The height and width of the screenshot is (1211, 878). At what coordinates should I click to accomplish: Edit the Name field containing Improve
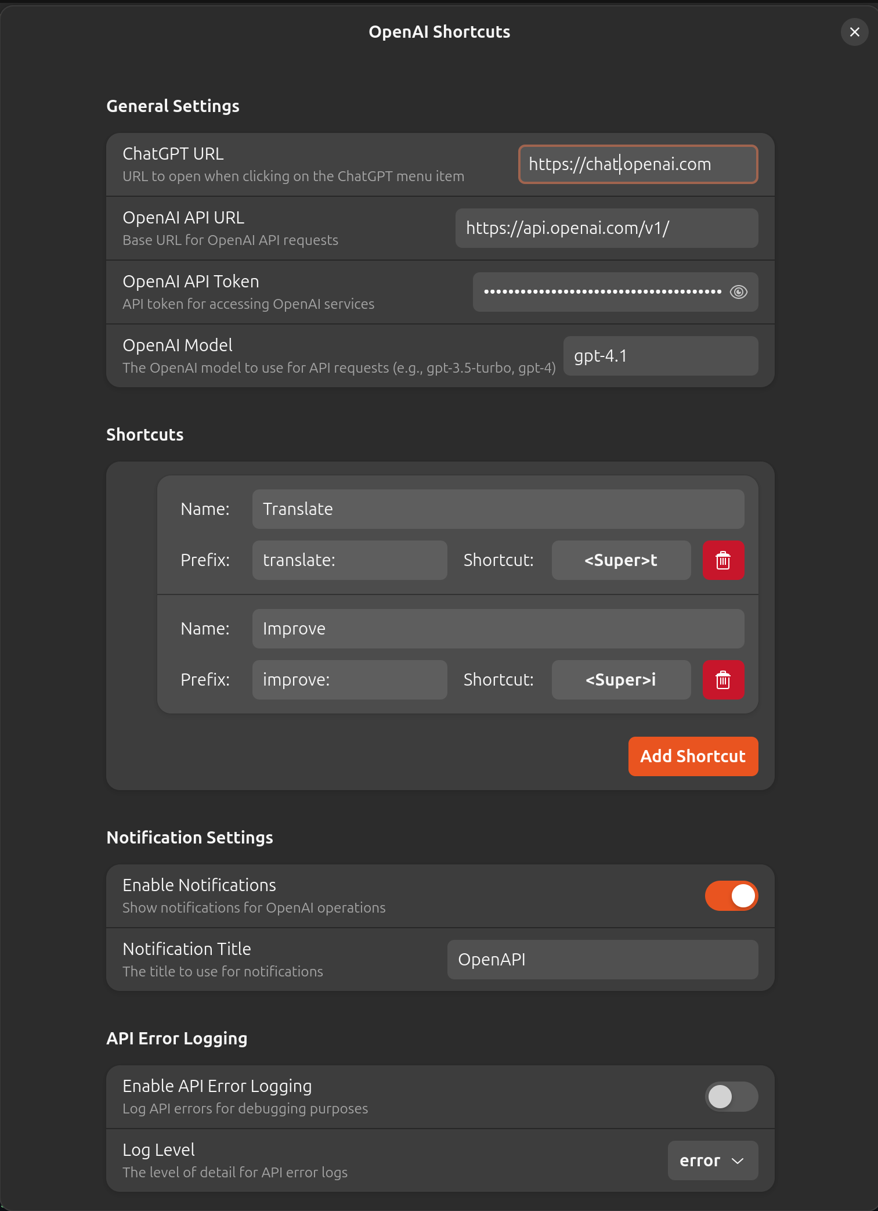click(x=498, y=629)
